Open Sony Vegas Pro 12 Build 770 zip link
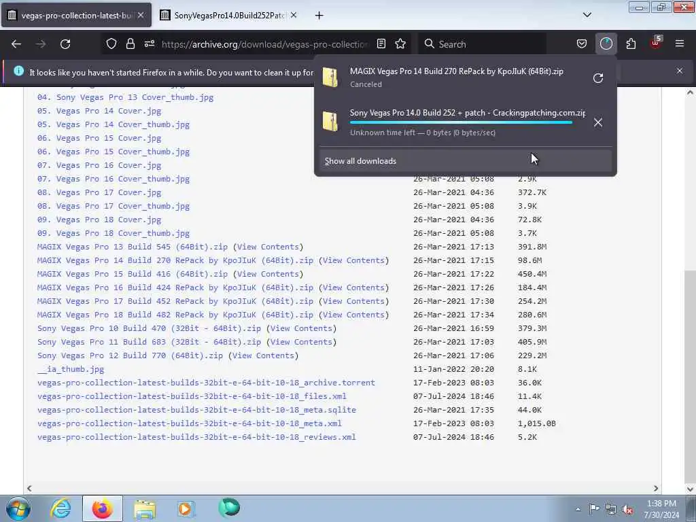 point(130,355)
